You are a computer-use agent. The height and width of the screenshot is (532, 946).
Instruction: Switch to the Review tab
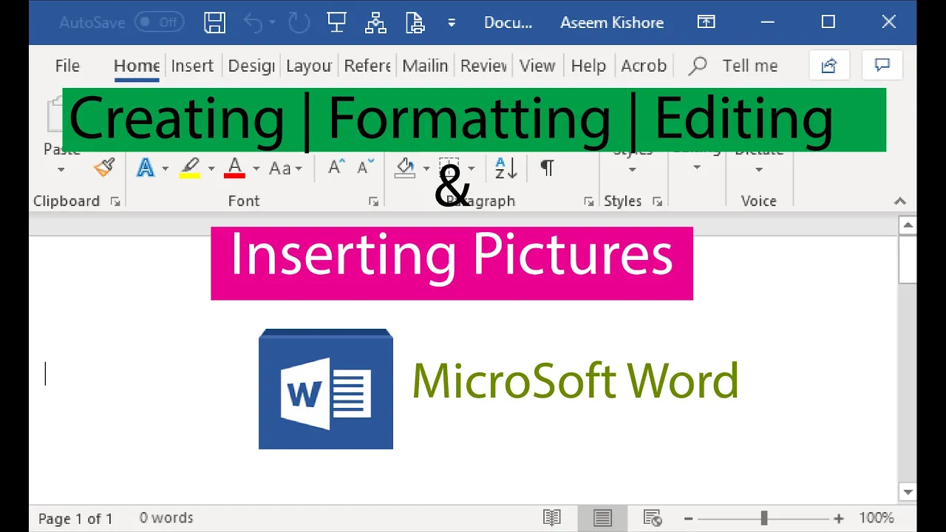(x=483, y=66)
